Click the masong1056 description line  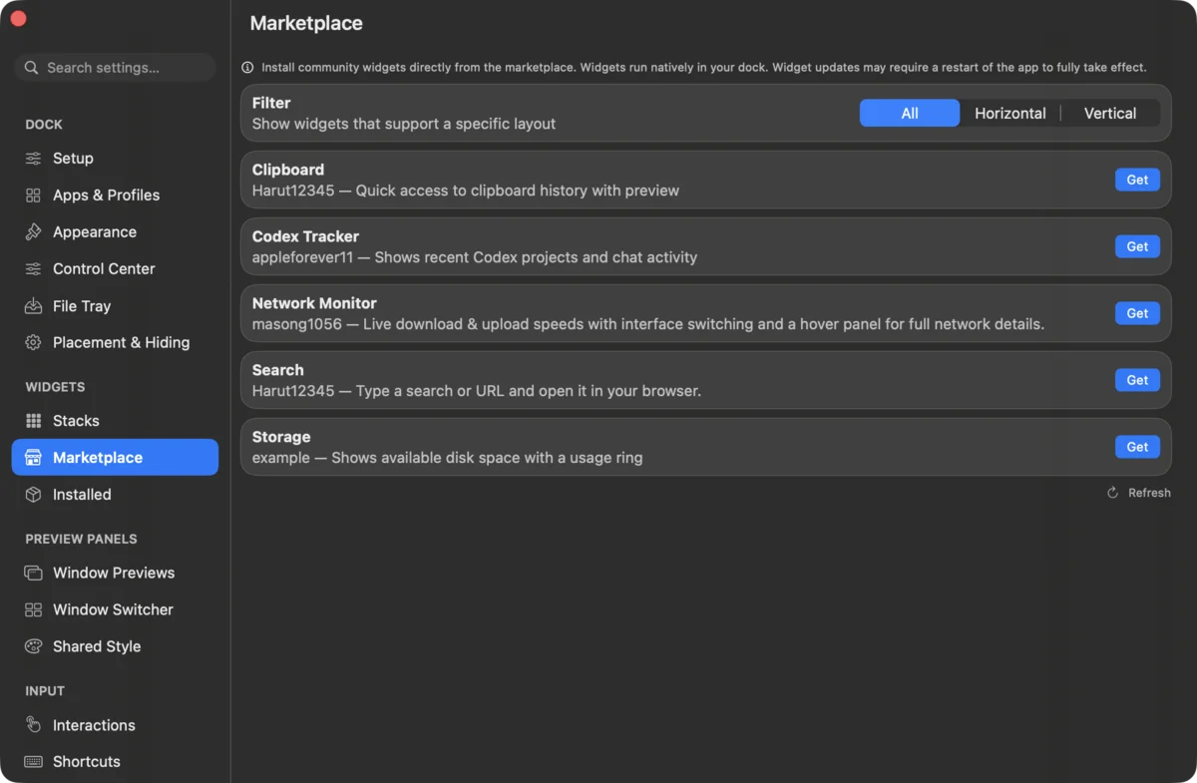pos(648,324)
